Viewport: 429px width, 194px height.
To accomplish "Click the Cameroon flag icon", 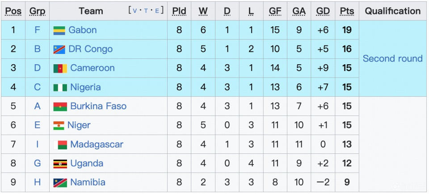I will pos(60,69).
